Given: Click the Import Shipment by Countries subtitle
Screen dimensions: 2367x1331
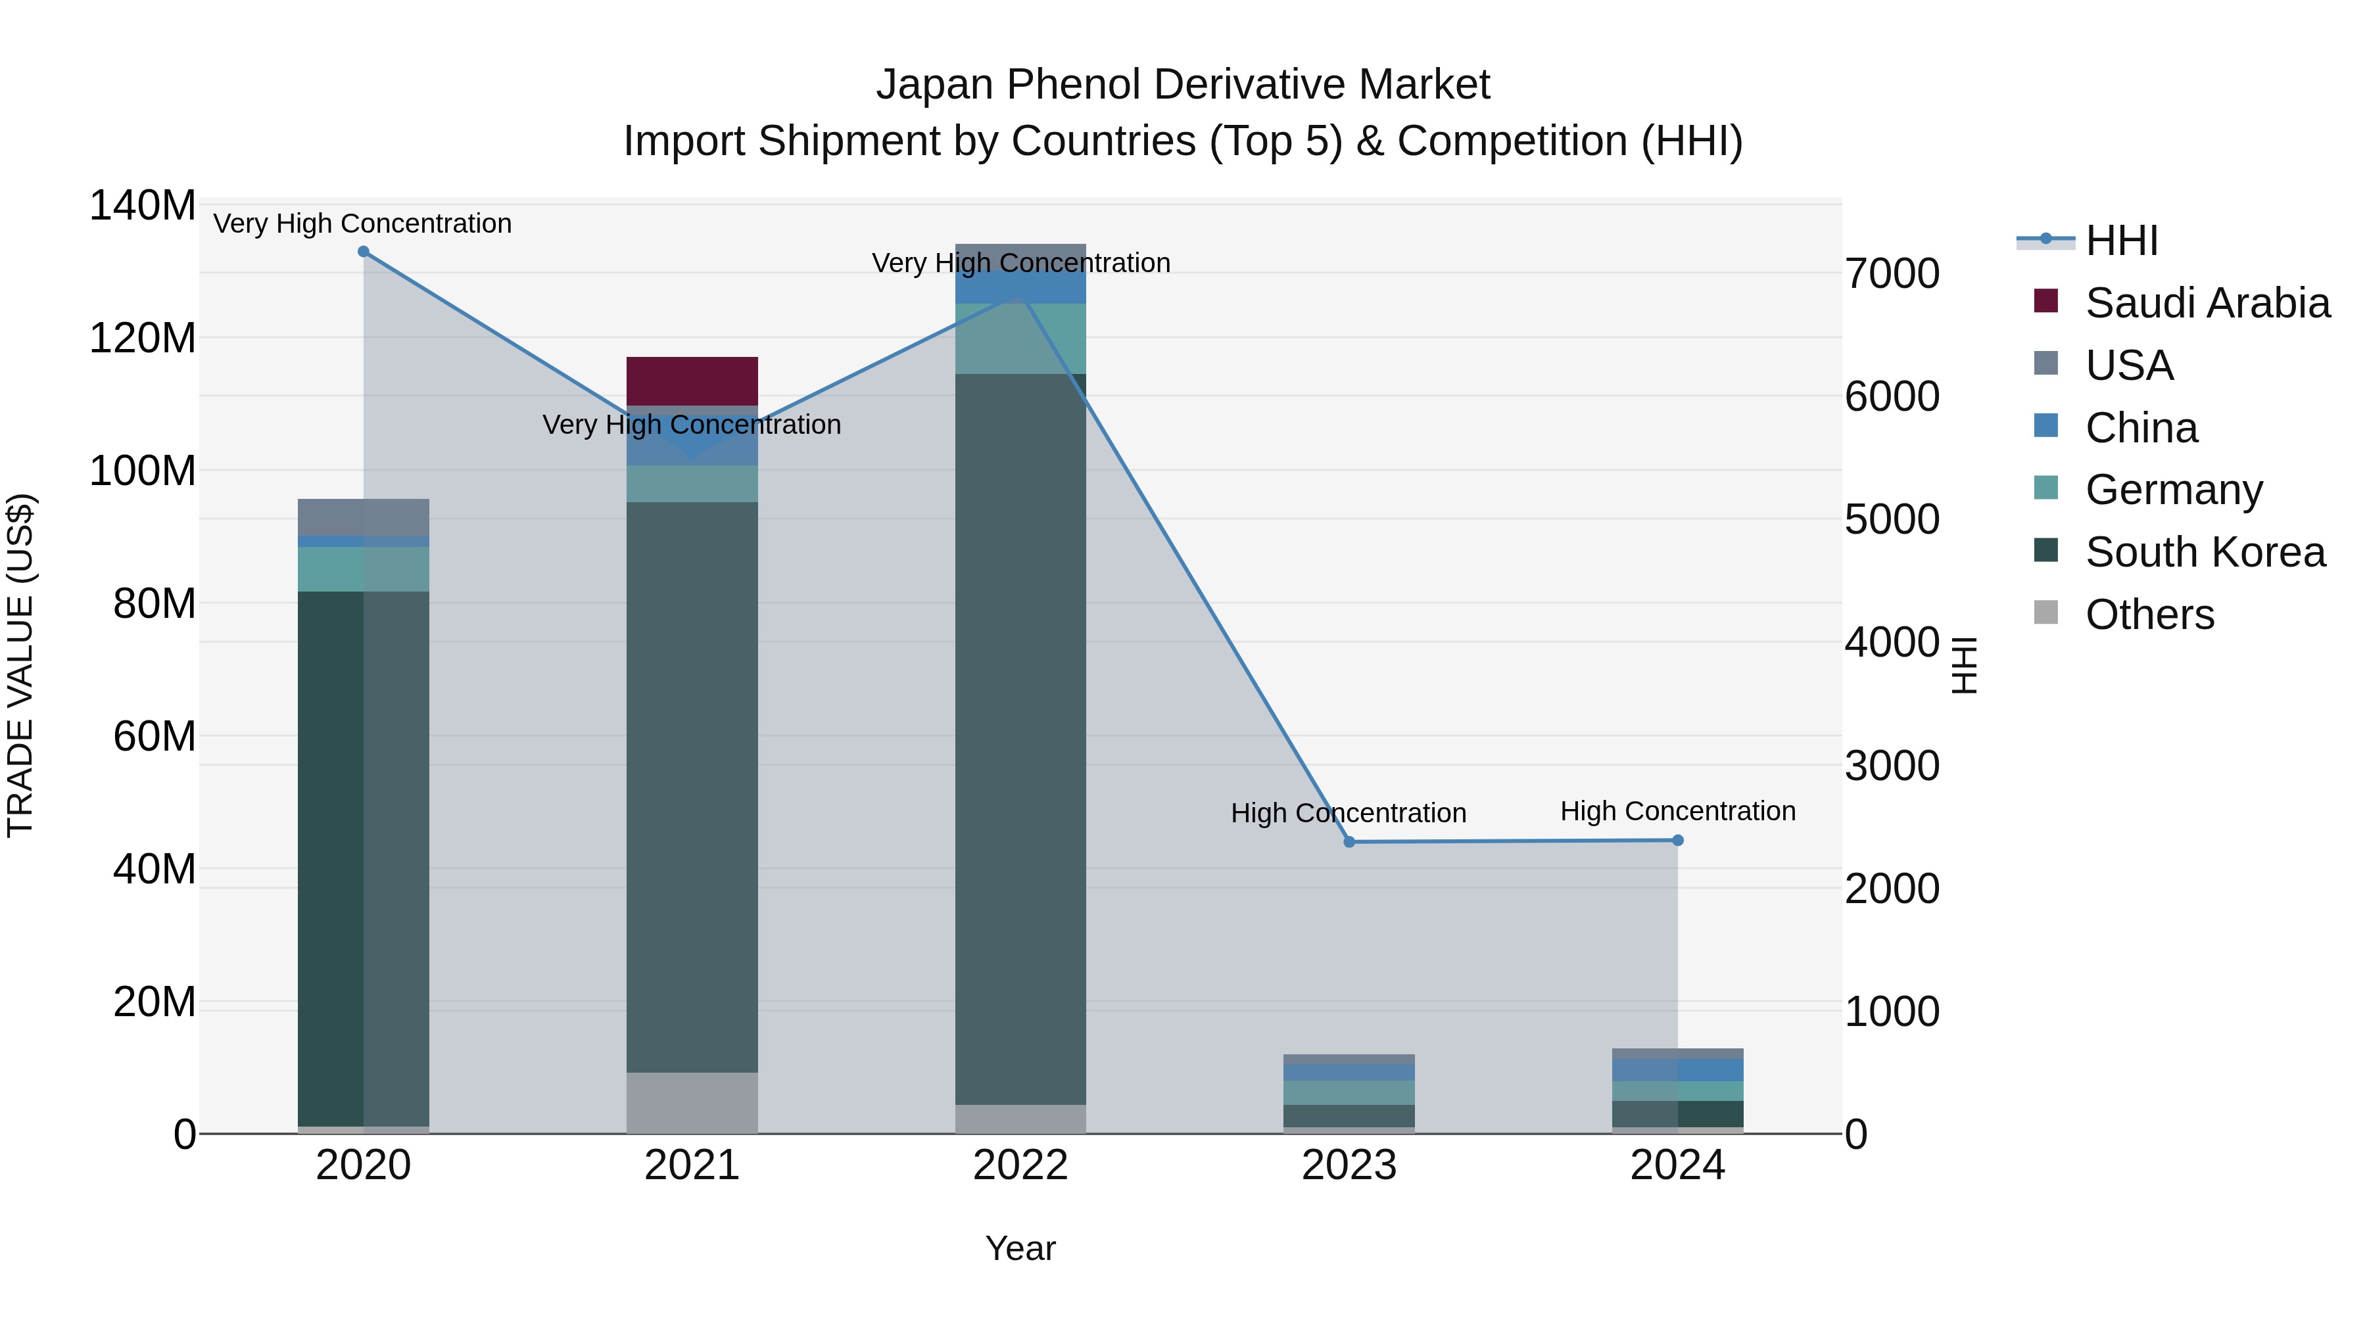Looking at the screenshot, I should 1183,141.
